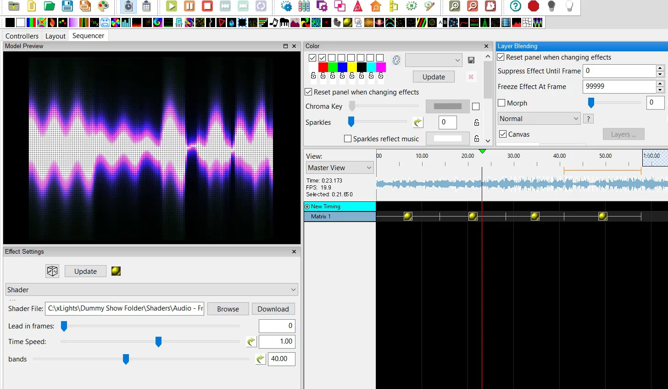The width and height of the screenshot is (668, 389).
Task: Click Update button in Color panel
Action: point(434,77)
